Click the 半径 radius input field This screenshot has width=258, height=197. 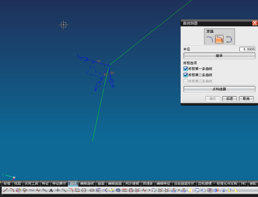[247, 49]
